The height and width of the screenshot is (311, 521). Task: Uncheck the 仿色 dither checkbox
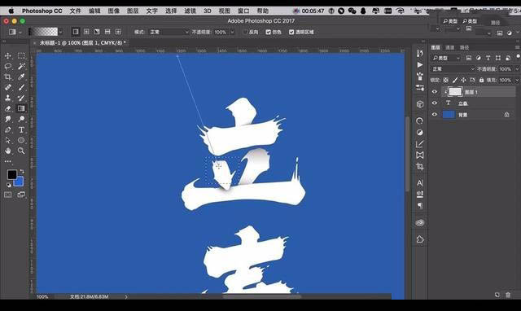269,33
